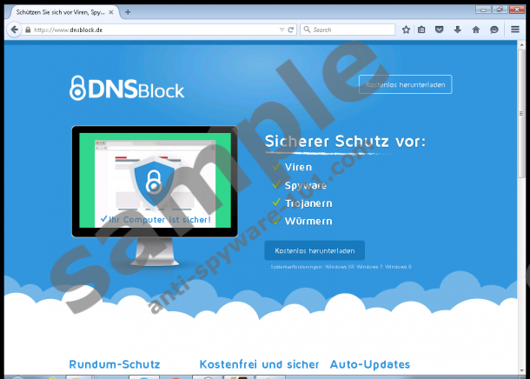
Task: Open the bookmarks list icon
Action: pyautogui.click(x=422, y=30)
